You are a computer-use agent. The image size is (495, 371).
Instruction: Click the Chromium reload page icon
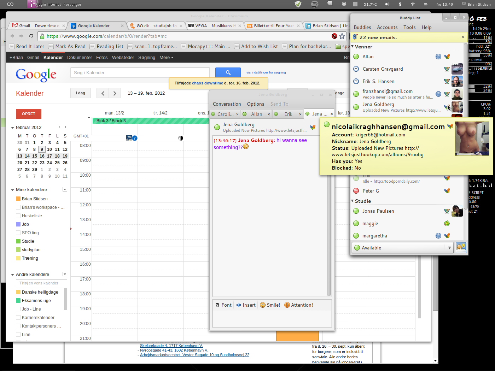tap(31, 36)
